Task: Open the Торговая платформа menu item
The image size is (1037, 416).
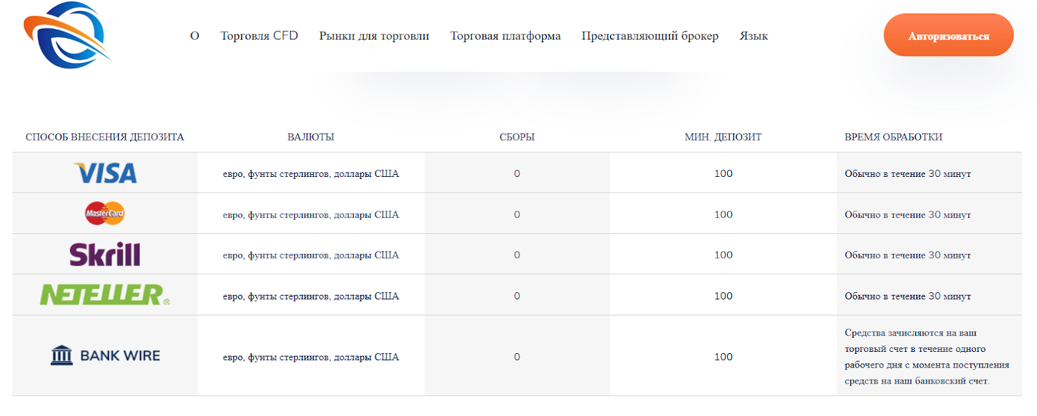Action: [x=506, y=36]
